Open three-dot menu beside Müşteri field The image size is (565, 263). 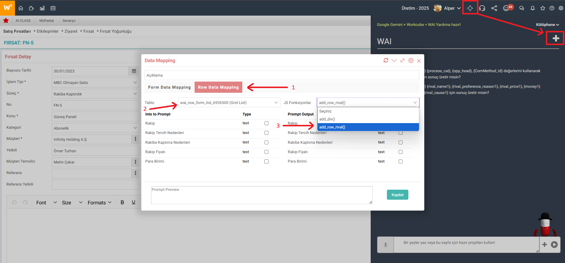pos(135,139)
